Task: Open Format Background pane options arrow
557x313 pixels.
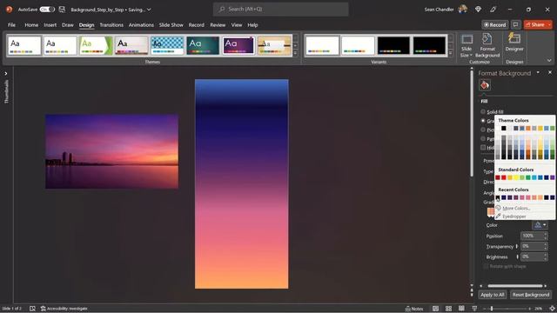Action: click(x=538, y=72)
